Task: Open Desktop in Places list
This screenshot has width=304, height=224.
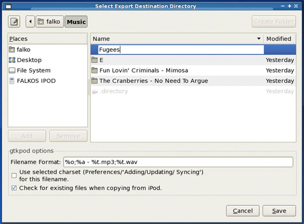Action: [48, 60]
